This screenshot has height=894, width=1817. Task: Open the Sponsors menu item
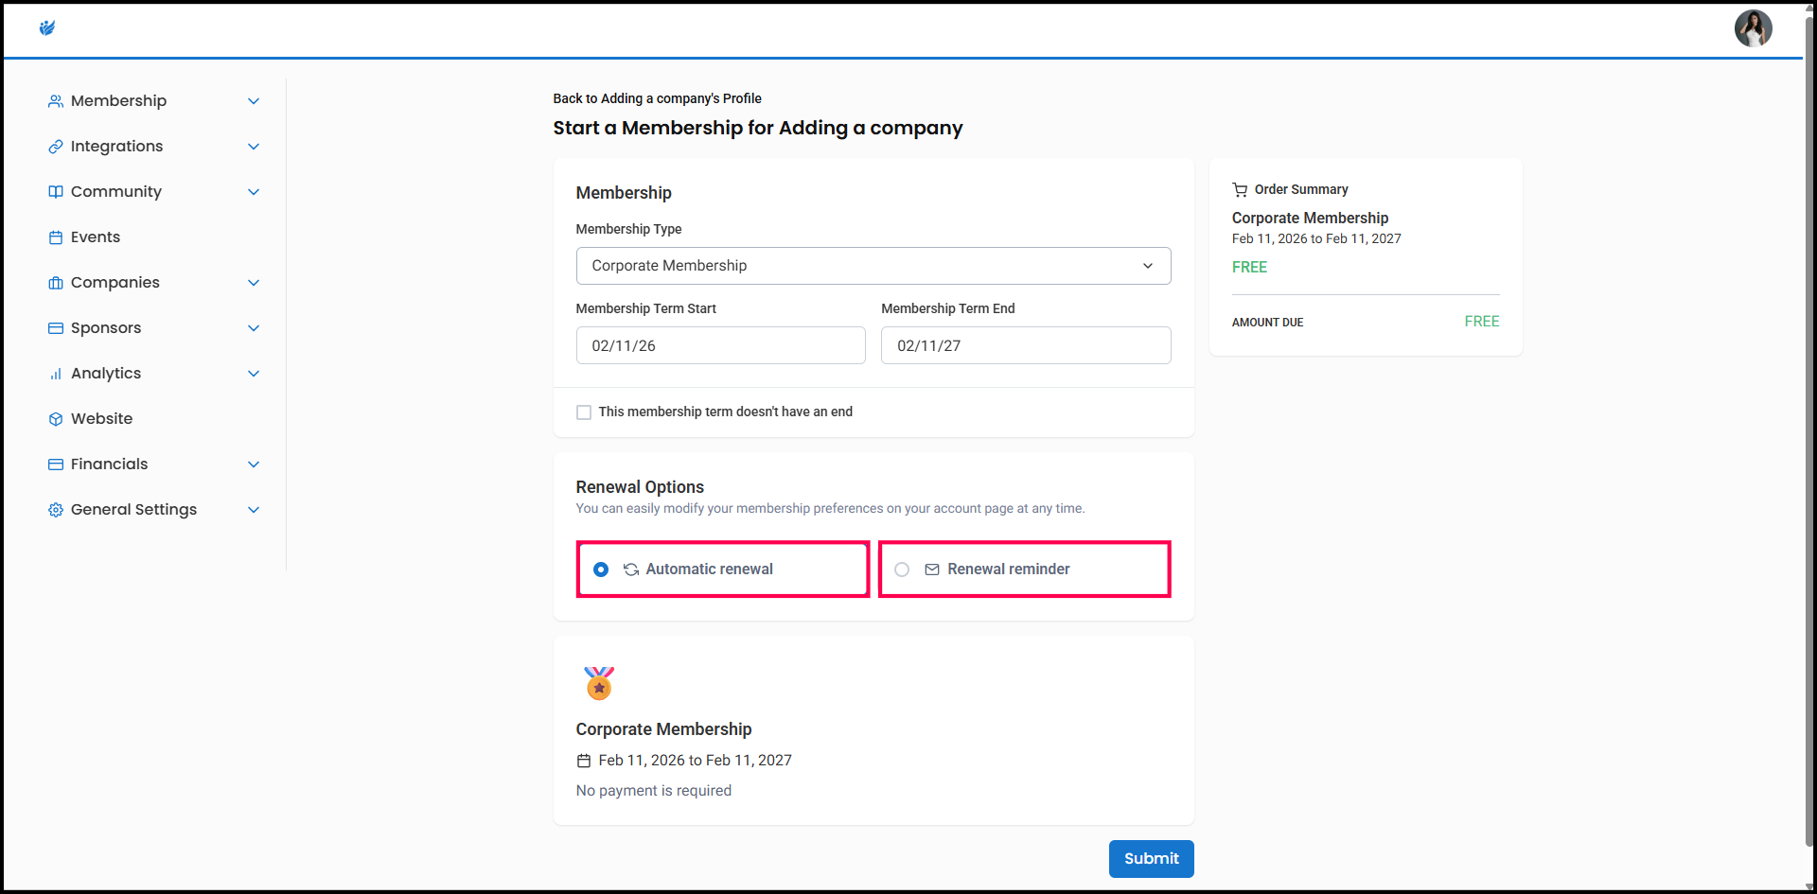coord(106,328)
